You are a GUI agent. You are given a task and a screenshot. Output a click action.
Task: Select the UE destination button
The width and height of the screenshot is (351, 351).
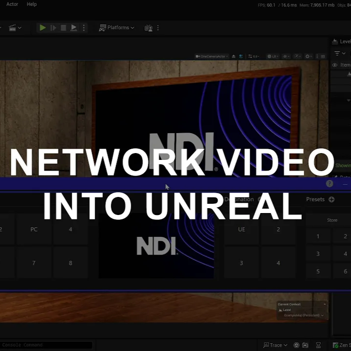(241, 229)
